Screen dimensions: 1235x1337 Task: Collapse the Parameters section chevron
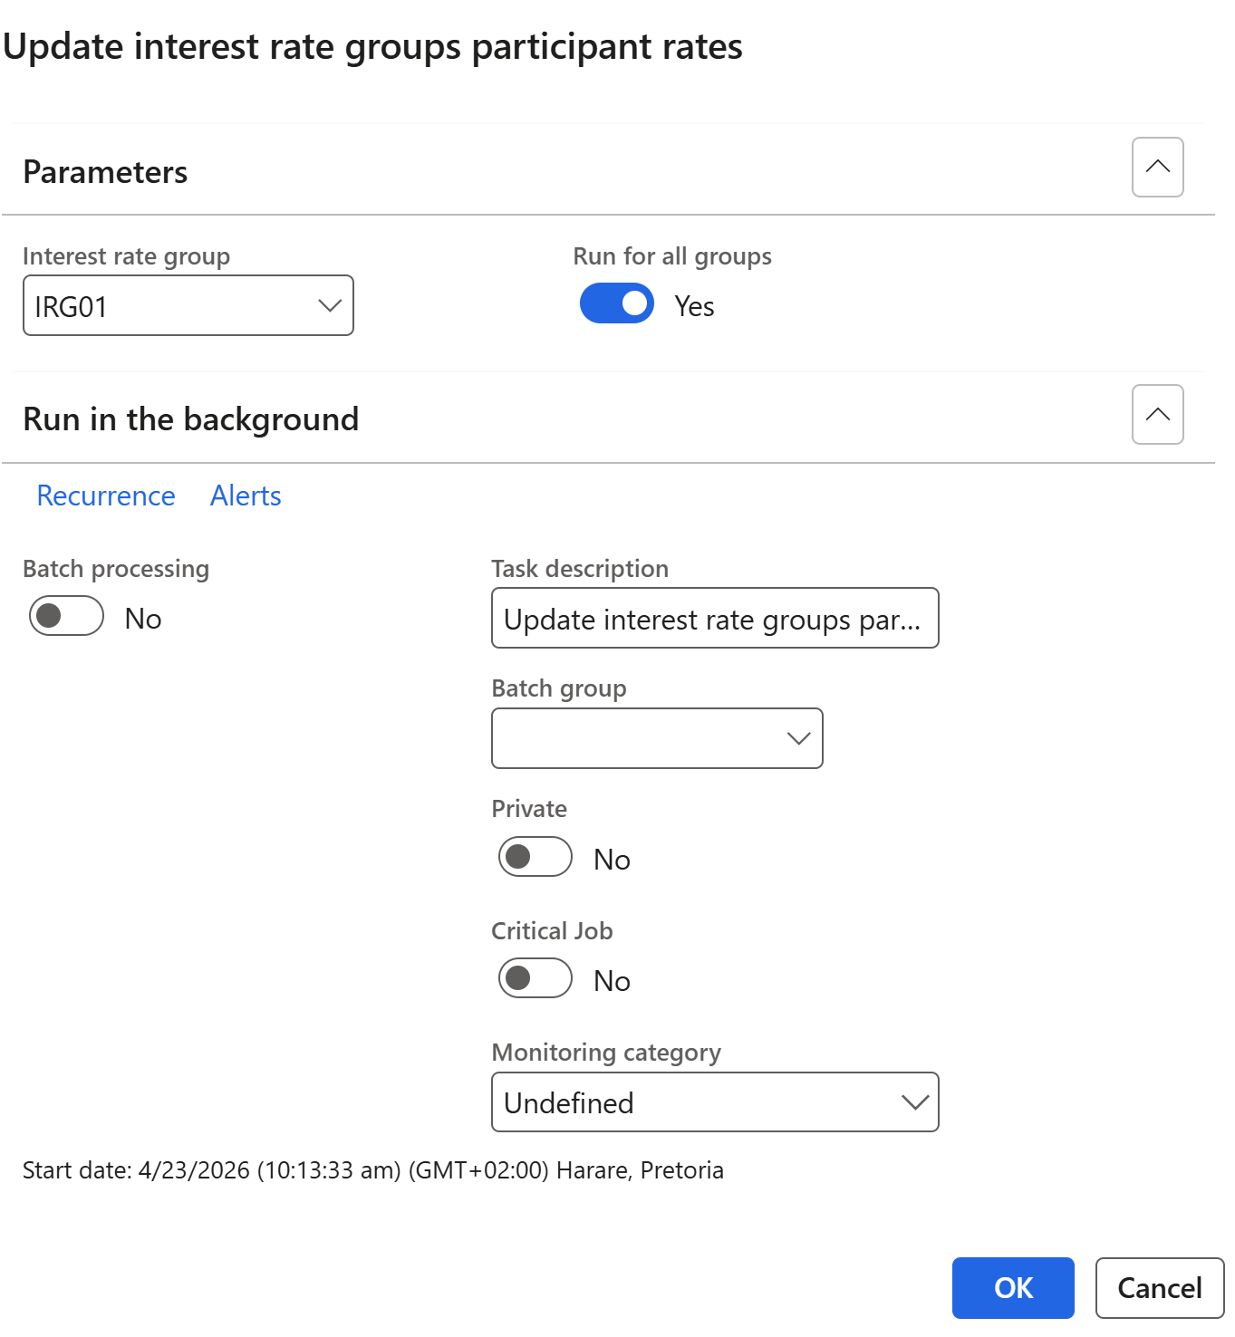pos(1157,168)
